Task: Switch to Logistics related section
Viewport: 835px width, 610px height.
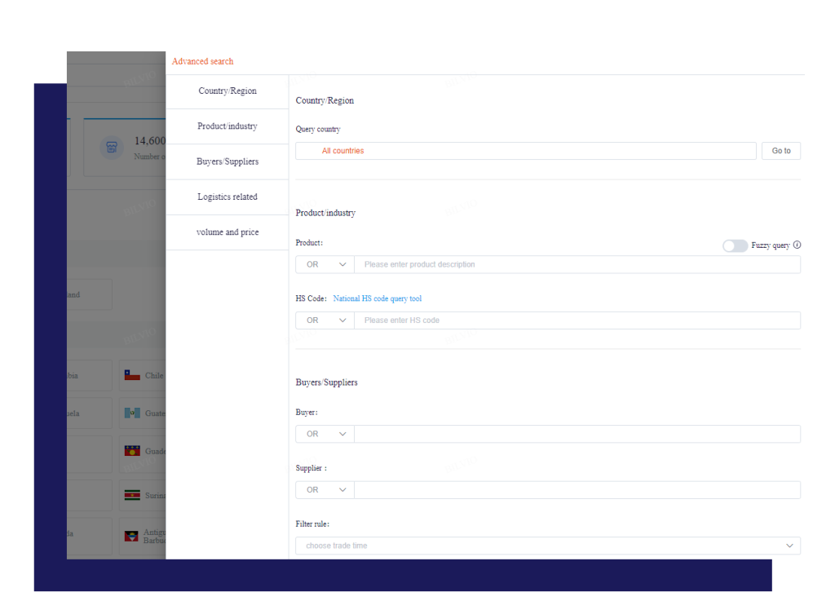Action: [x=228, y=197]
